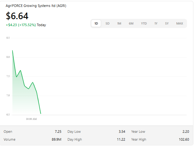194x146 pixels.
Task: Click the 8.5 y-axis label
Action: coord(8,38)
